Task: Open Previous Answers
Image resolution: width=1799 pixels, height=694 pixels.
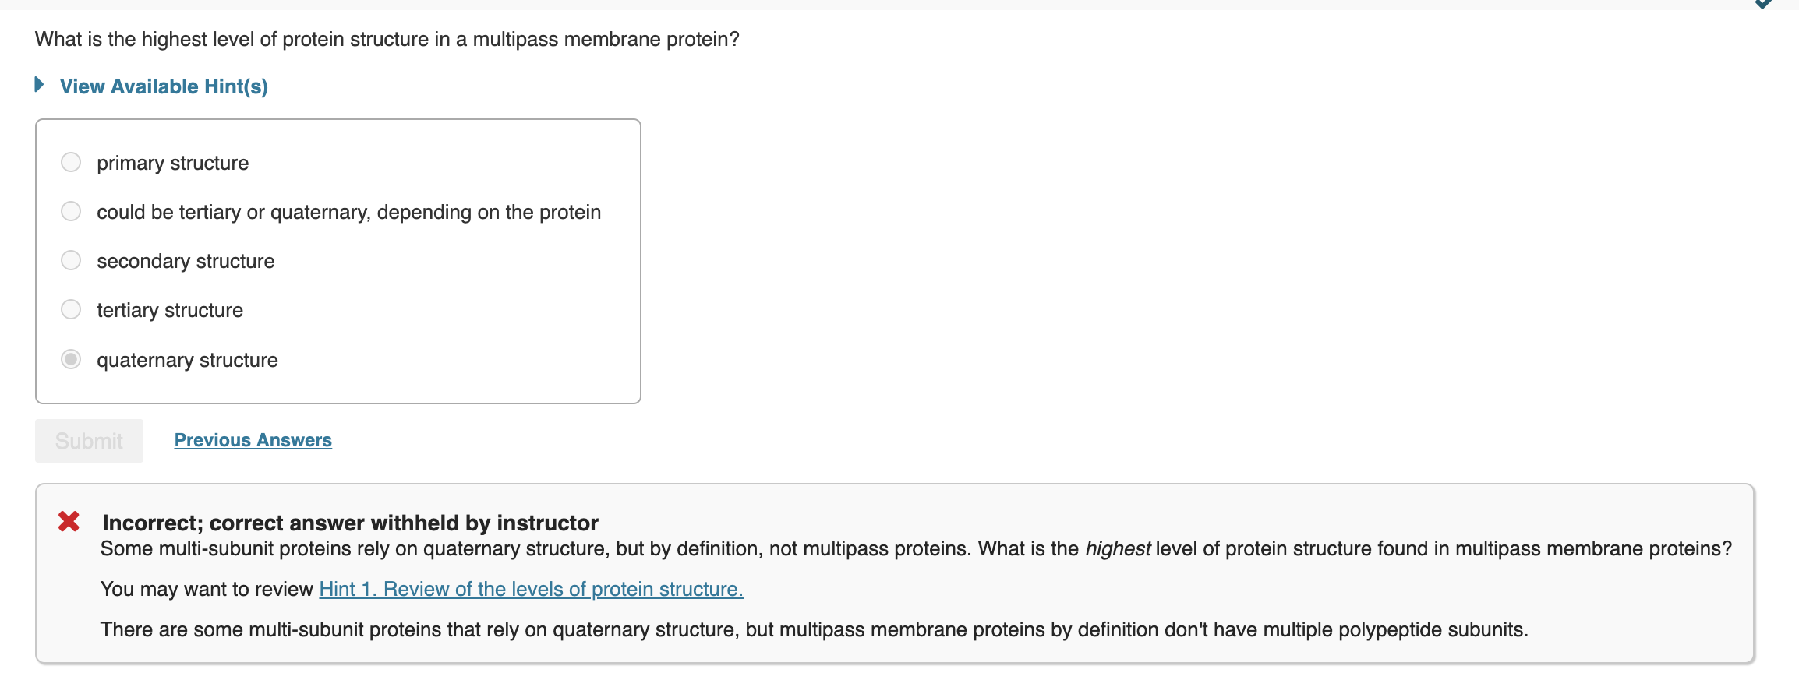Action: (252, 440)
